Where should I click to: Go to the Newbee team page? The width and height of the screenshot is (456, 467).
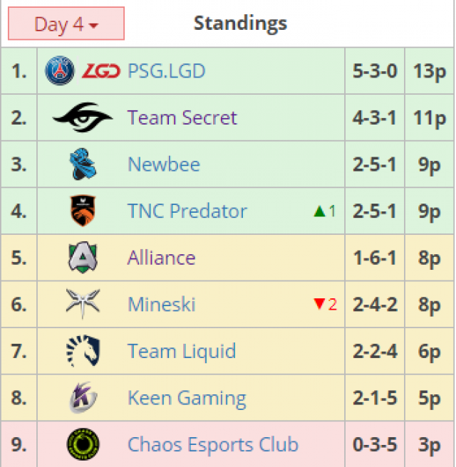click(x=164, y=164)
